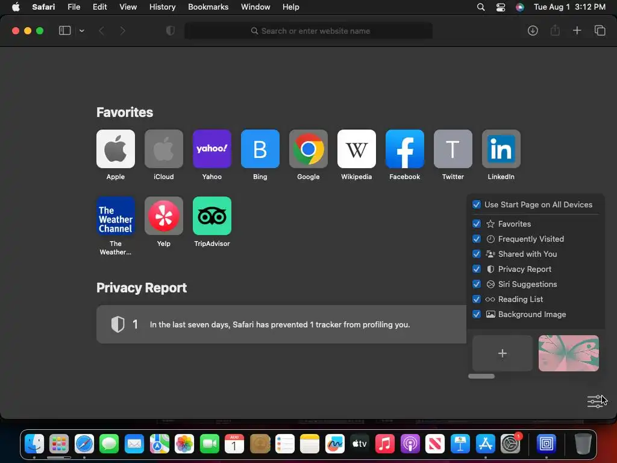Go forward to next page
The image size is (617, 463).
[x=122, y=31]
